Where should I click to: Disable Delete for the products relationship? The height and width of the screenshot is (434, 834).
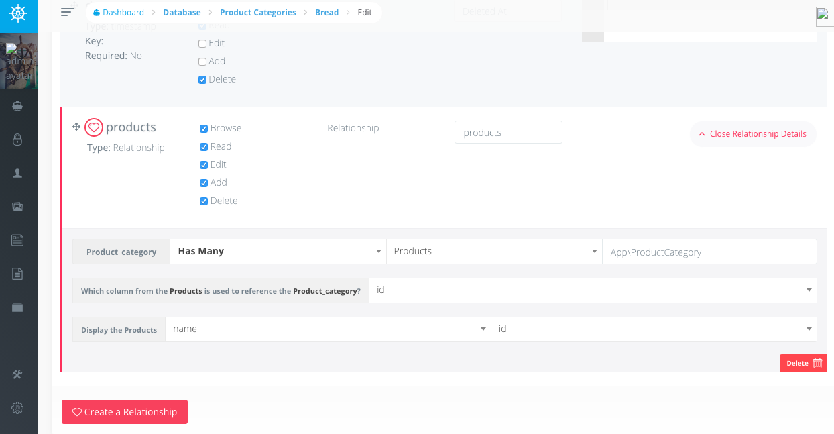[203, 201]
